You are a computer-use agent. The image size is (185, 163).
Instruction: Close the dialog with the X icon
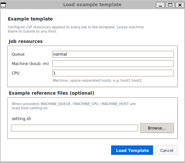(180, 5)
